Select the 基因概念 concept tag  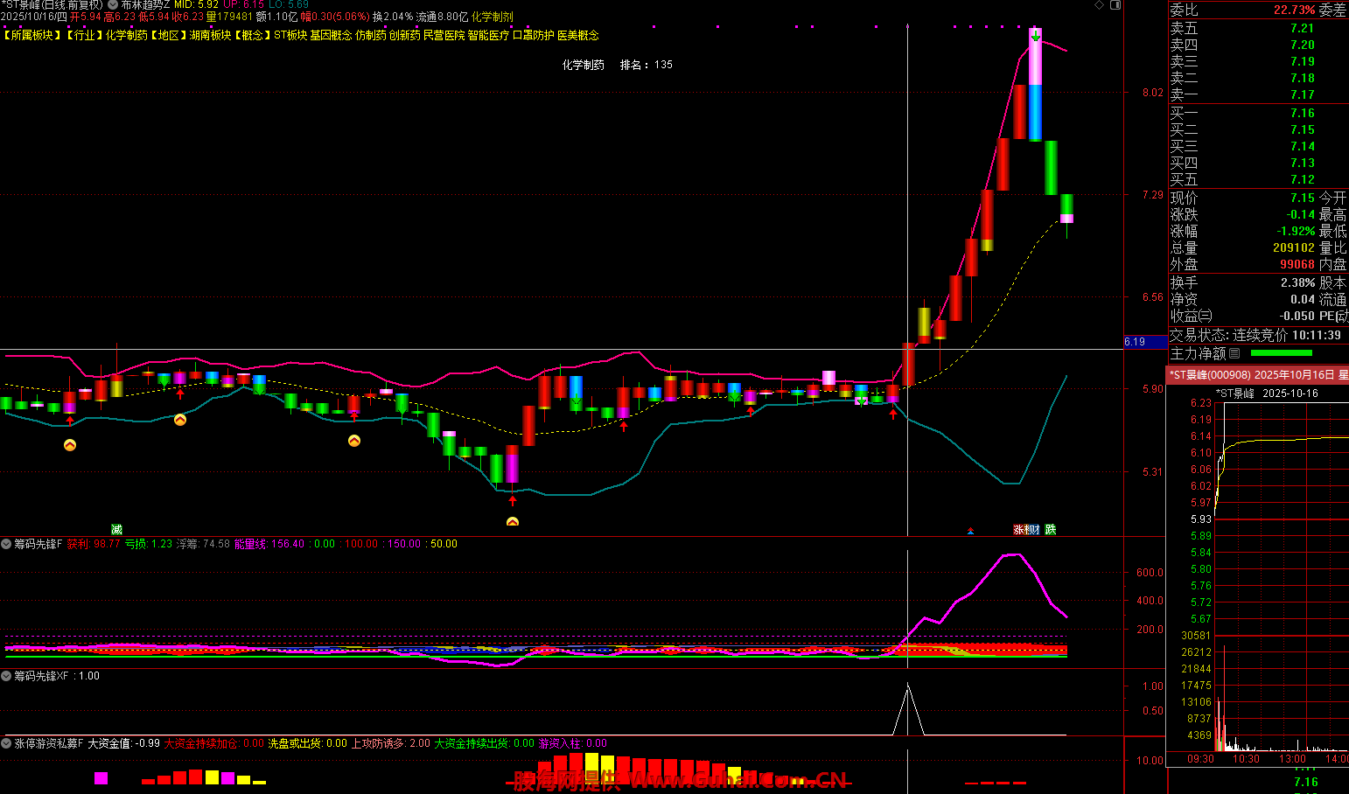click(331, 35)
